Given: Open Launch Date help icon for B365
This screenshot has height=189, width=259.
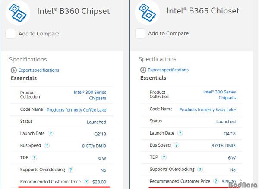Looking at the screenshot, I should [x=180, y=133].
